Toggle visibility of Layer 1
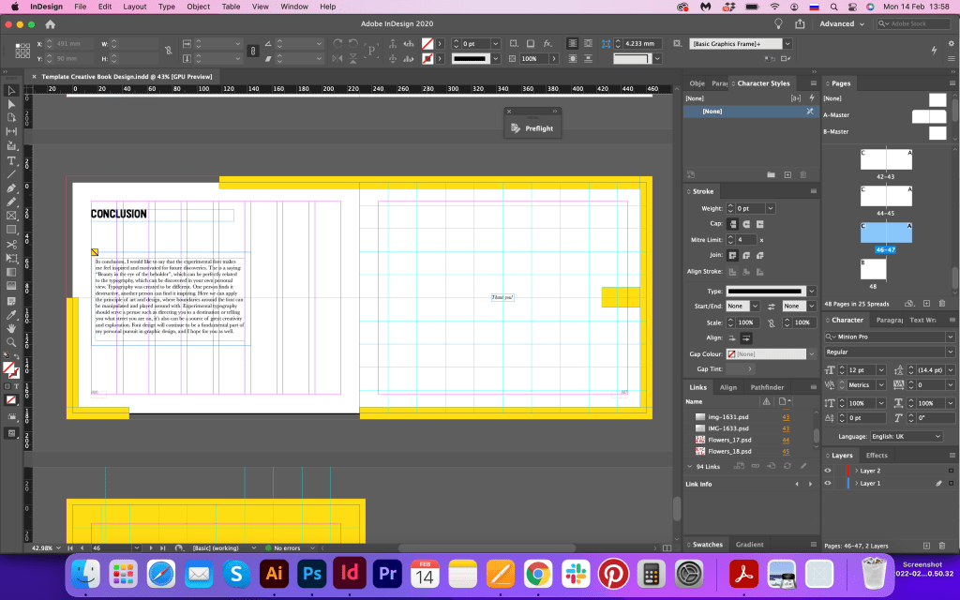The width and height of the screenshot is (960, 600). [x=828, y=483]
